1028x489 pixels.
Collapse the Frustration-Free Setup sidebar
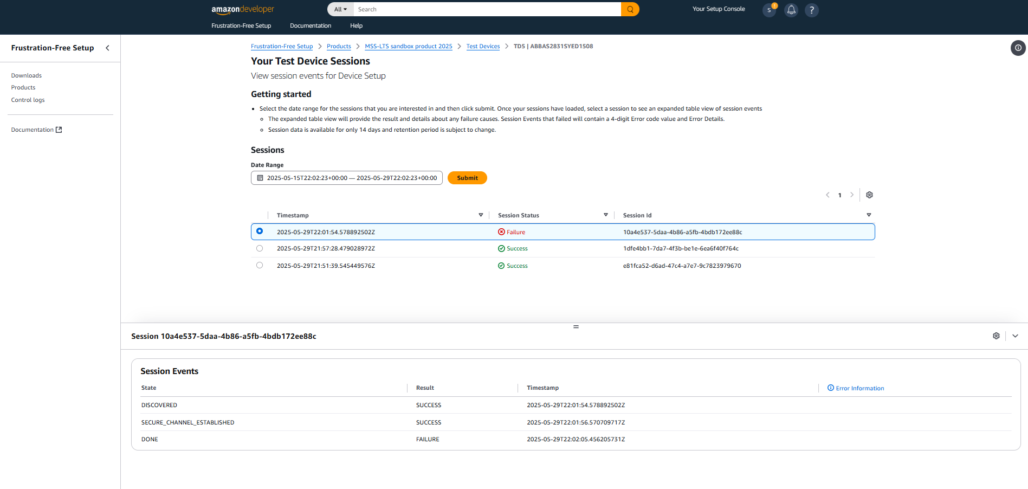click(107, 48)
